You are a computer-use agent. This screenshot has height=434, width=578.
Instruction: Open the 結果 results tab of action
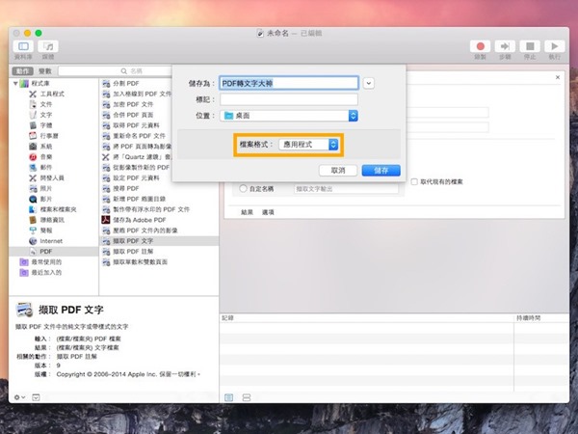tap(247, 212)
